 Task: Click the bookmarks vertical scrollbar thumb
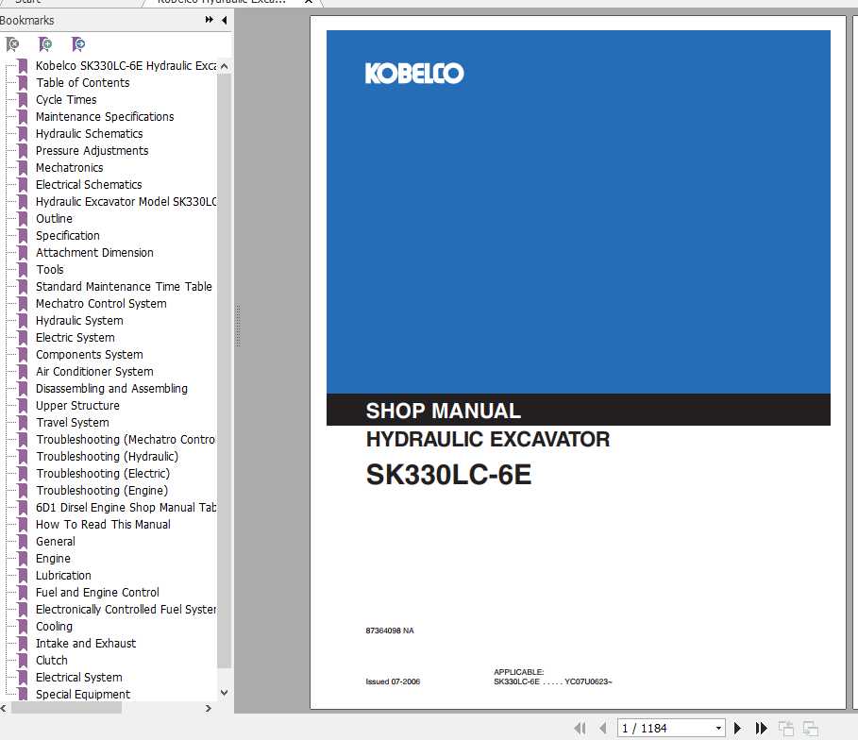click(224, 370)
